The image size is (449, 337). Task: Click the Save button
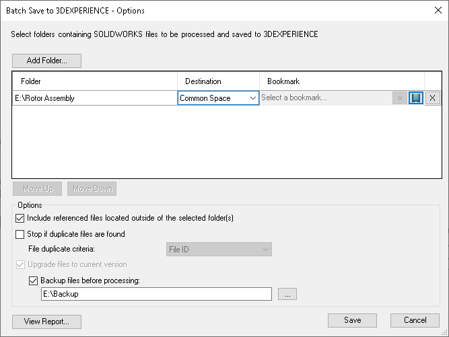352,320
